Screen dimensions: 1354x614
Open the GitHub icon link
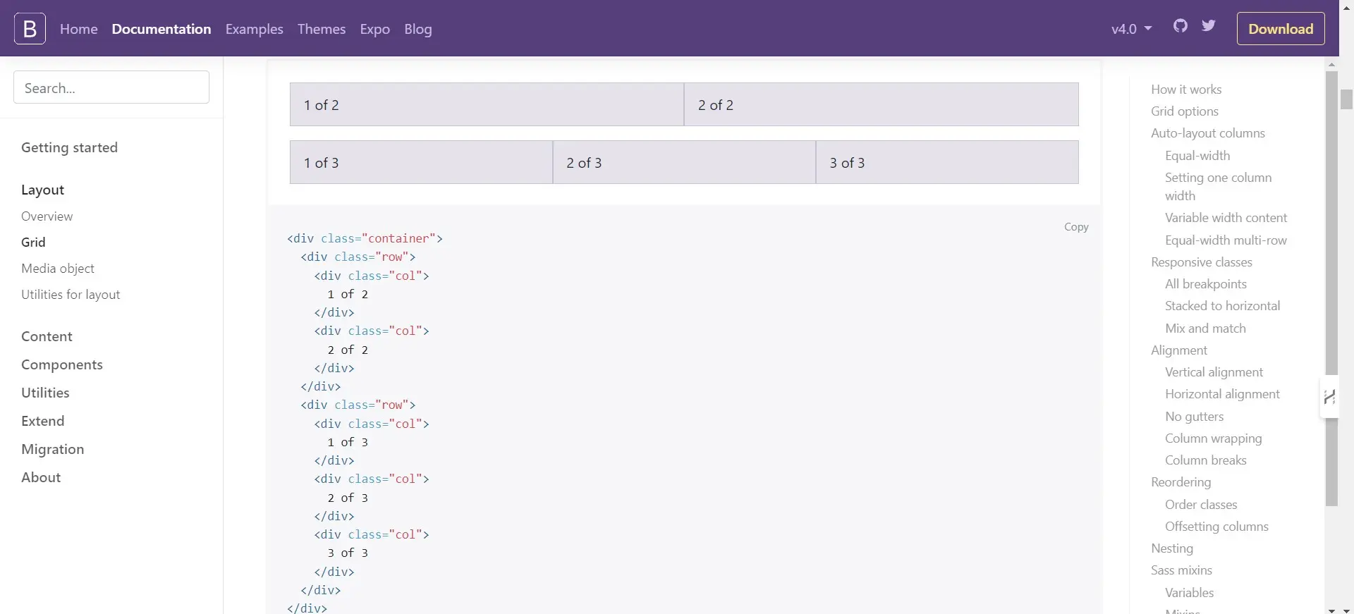tap(1181, 26)
